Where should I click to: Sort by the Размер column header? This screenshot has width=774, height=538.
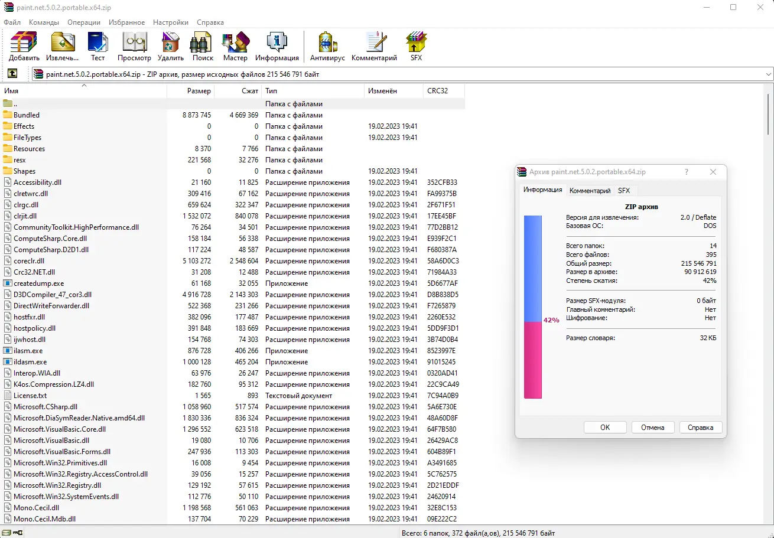pos(191,91)
